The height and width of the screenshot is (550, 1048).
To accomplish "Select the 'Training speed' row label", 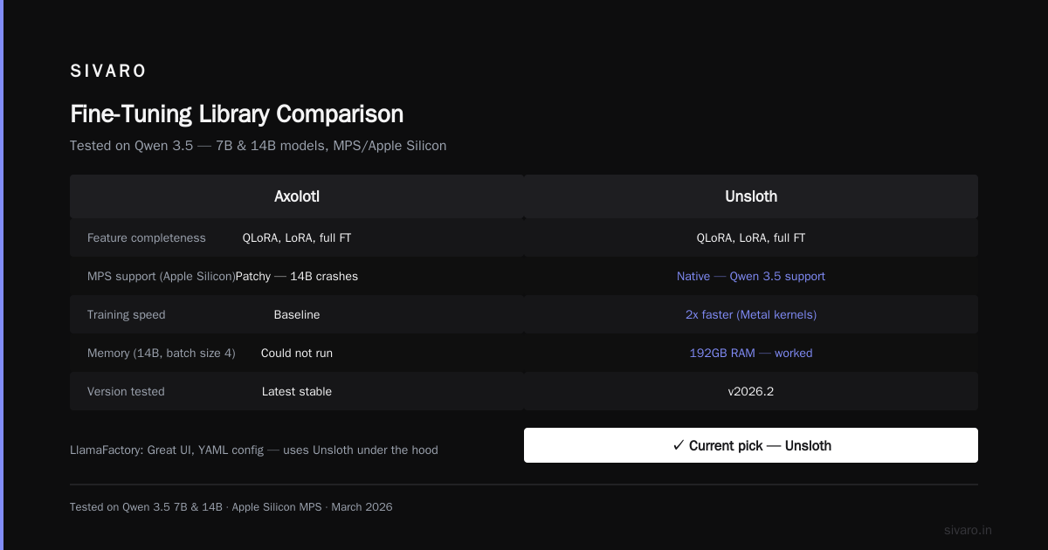I will click(x=126, y=314).
